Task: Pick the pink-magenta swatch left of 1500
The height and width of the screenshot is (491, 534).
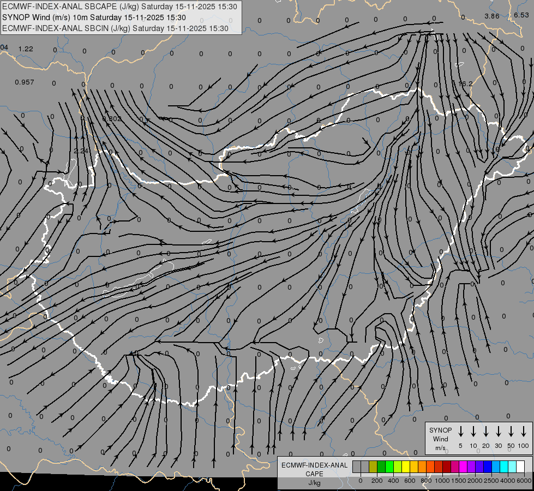Action: point(455,467)
